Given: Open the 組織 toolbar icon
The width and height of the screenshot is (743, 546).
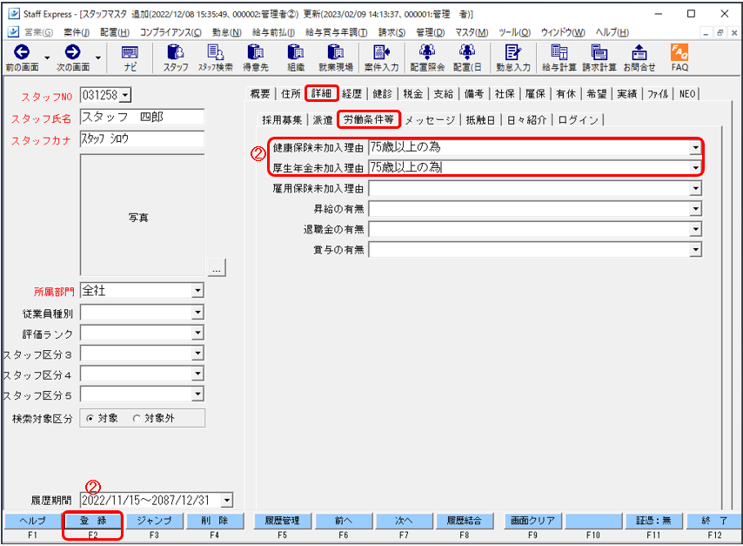Looking at the screenshot, I should [x=296, y=57].
